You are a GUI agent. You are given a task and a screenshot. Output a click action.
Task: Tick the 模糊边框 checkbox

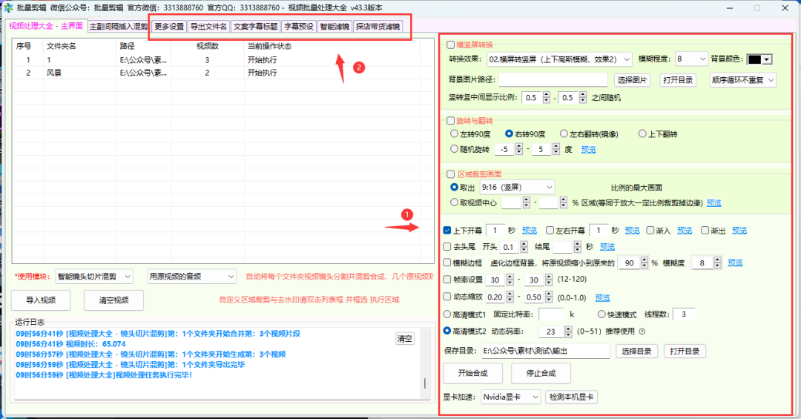point(447,263)
